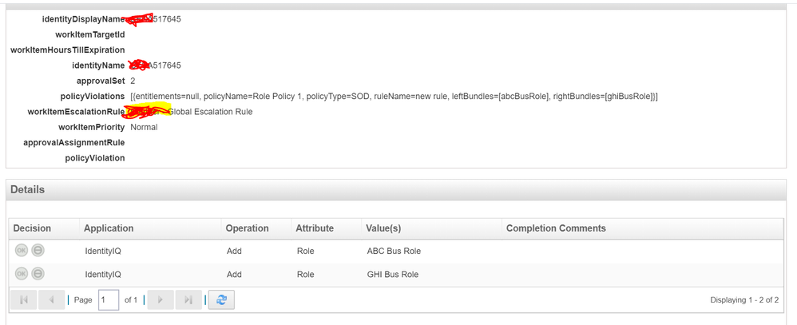Click the Details panel header

coord(28,189)
